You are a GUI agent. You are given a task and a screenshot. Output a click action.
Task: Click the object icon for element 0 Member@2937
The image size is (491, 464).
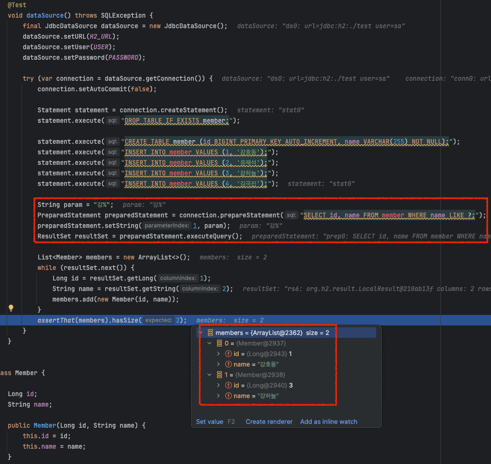pyautogui.click(x=219, y=343)
